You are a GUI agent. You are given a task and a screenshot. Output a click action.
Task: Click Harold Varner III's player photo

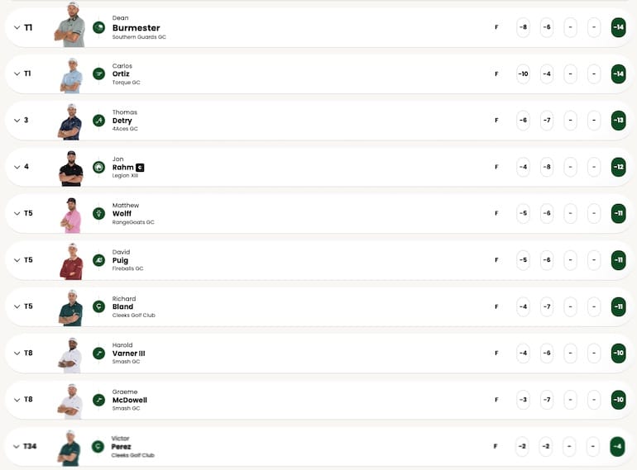[x=70, y=354]
